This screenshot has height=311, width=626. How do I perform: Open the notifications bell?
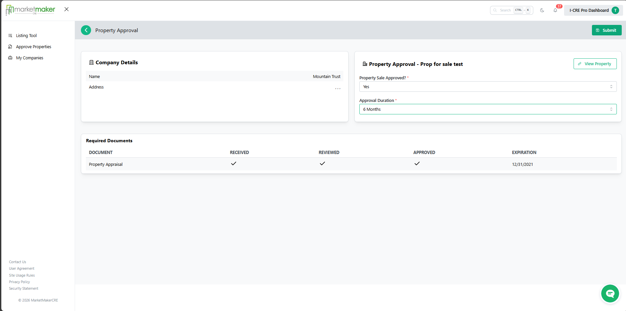pyautogui.click(x=555, y=10)
